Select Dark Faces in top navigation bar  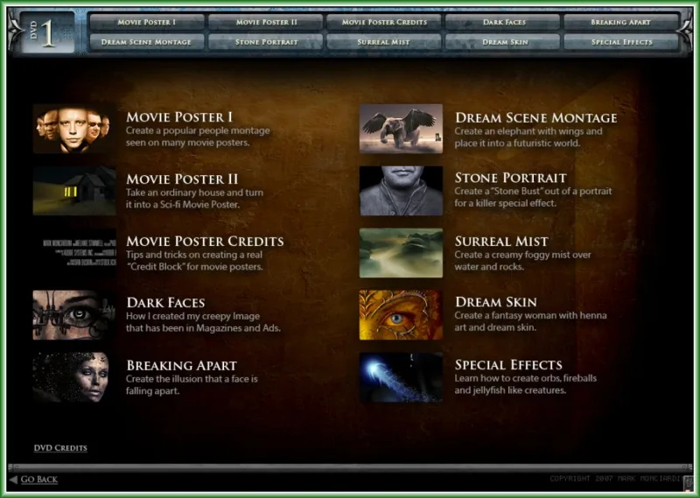tap(502, 22)
